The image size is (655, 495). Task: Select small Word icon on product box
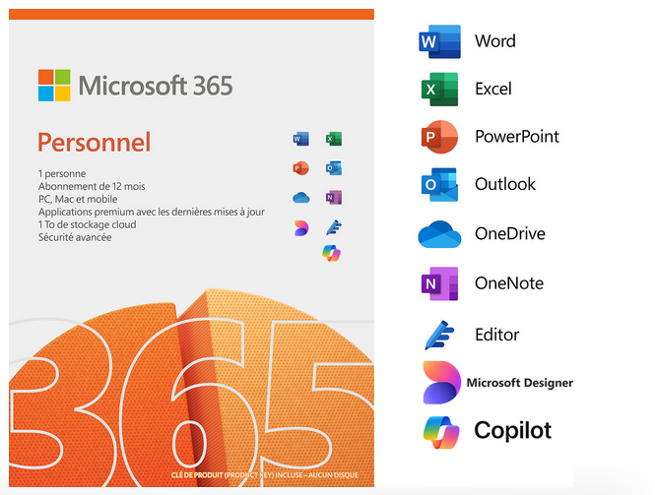tap(300, 139)
